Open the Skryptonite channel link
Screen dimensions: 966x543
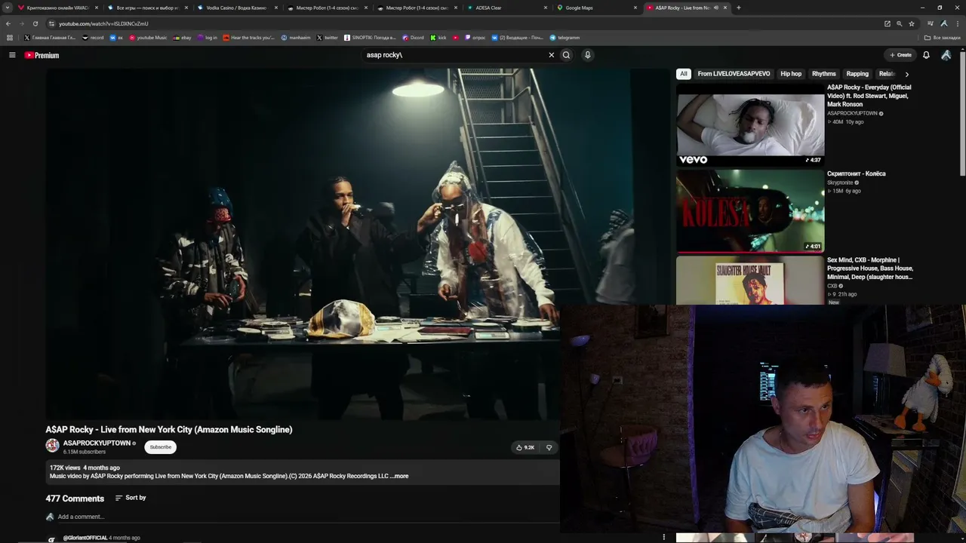pyautogui.click(x=840, y=183)
